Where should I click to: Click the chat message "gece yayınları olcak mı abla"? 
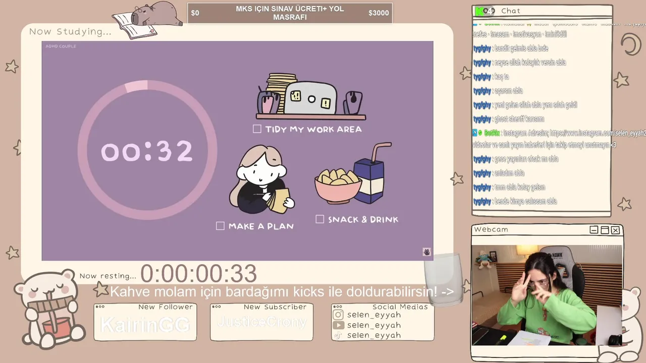pyautogui.click(x=526, y=159)
